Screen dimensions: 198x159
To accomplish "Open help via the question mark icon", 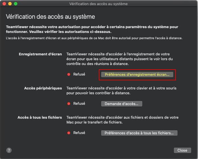I will point(9,150).
